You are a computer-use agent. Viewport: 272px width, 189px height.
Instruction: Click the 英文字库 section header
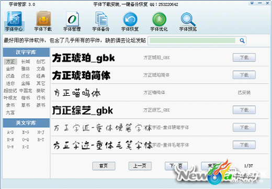tap(26, 123)
